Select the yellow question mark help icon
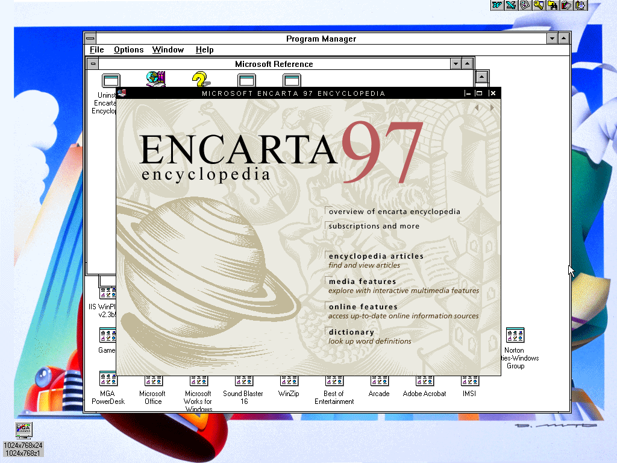This screenshot has width=617, height=463. click(x=201, y=79)
